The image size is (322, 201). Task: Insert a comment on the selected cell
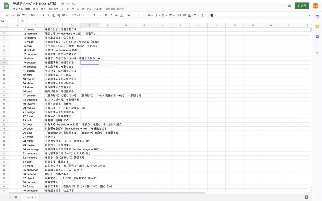184,15
